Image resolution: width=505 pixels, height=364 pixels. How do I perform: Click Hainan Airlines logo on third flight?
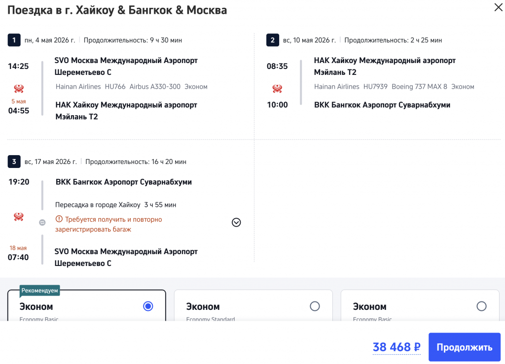click(x=19, y=216)
